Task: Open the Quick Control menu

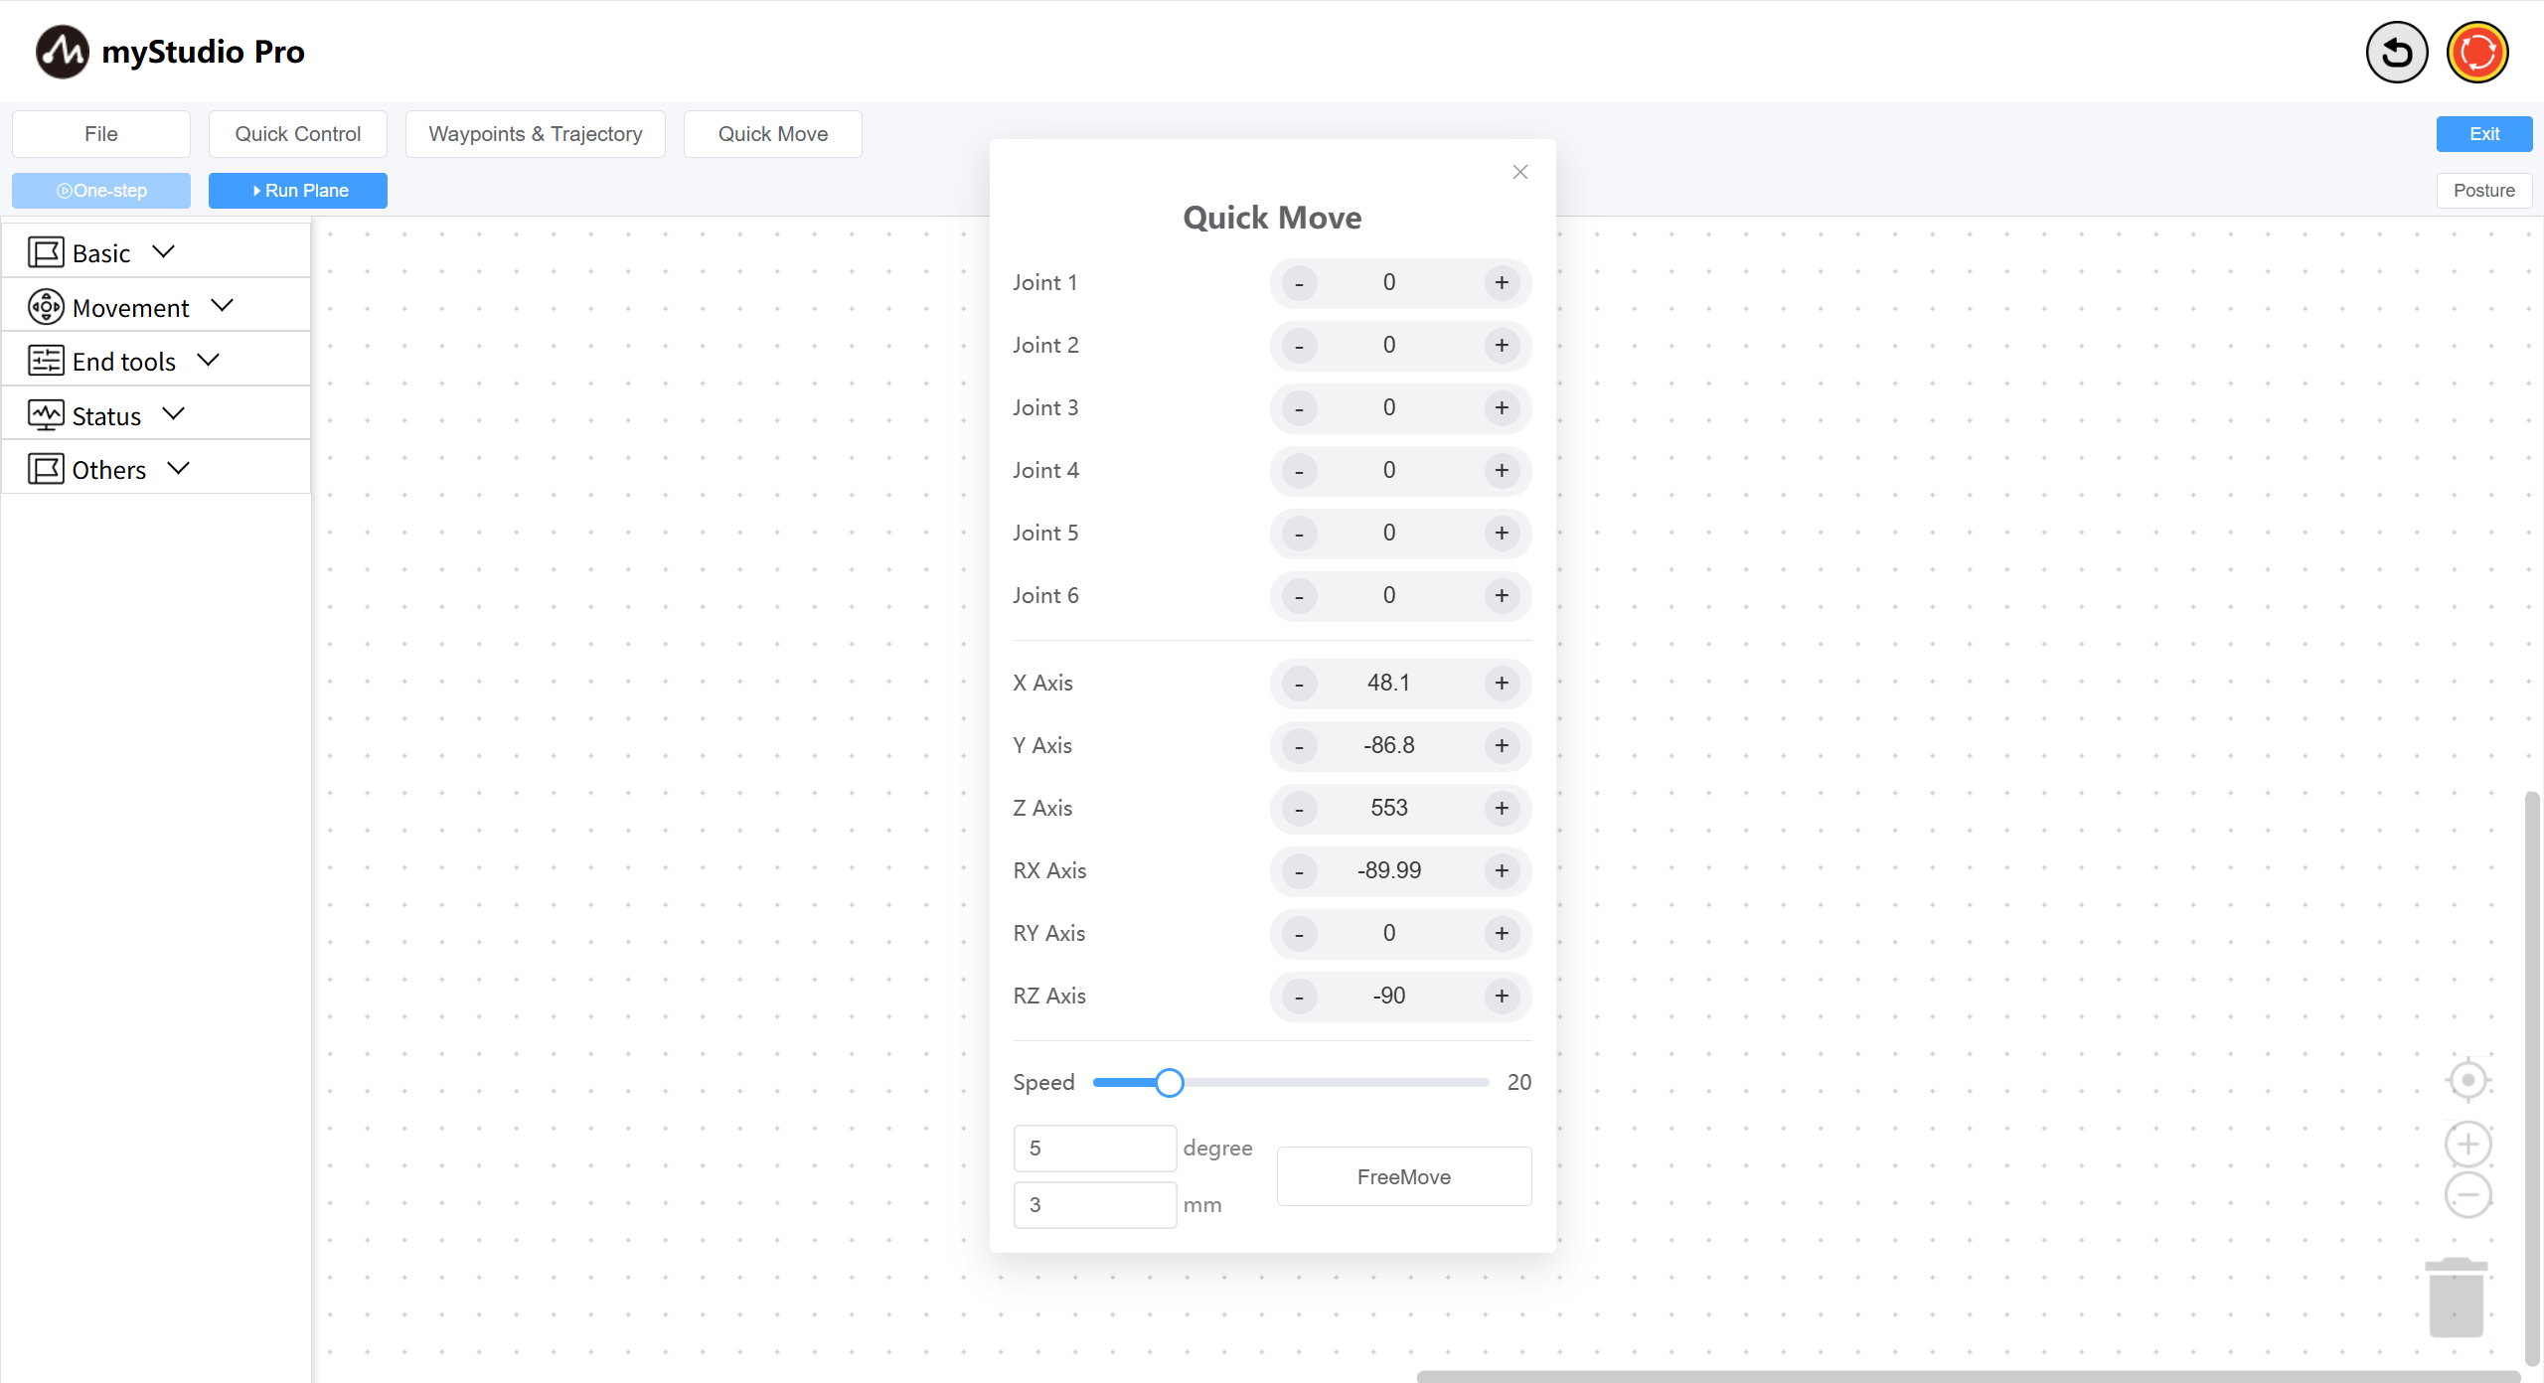Action: pos(297,134)
